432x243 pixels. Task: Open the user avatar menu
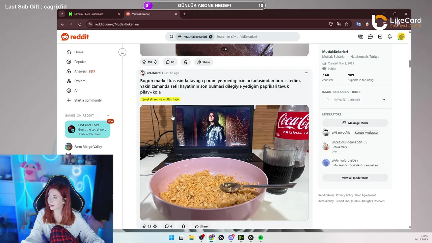pyautogui.click(x=401, y=37)
